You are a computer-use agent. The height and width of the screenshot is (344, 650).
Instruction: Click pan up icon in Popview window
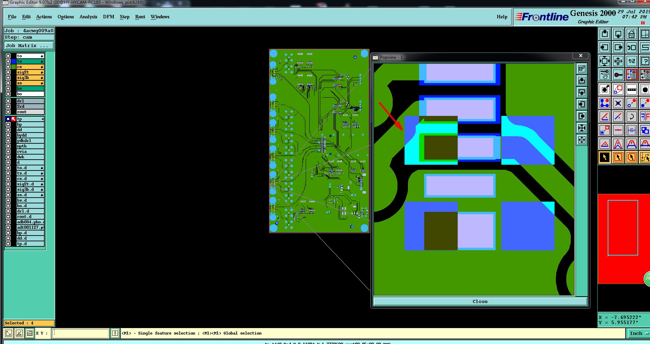[x=582, y=80]
